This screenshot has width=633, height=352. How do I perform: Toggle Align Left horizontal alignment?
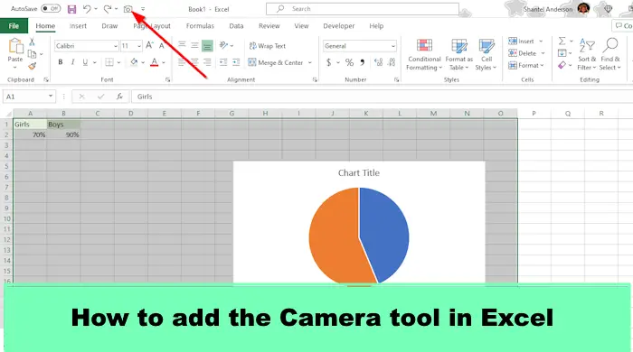coord(182,62)
